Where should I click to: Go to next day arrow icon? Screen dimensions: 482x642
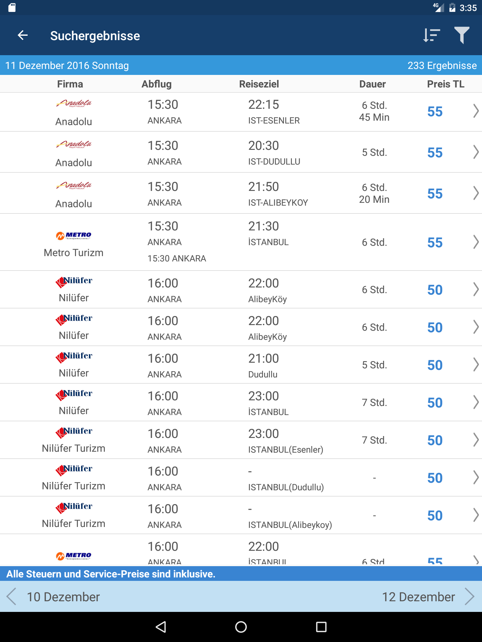click(x=470, y=597)
